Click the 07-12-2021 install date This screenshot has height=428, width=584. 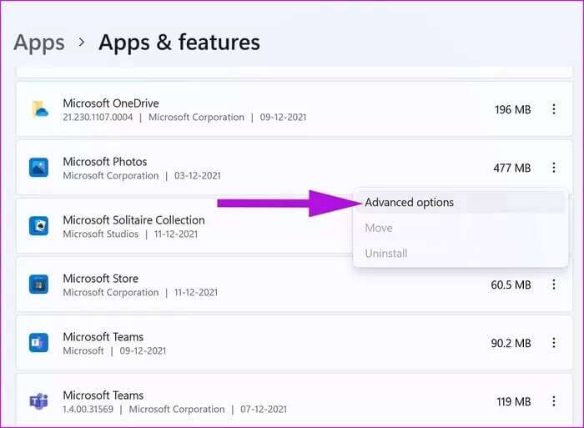coord(264,409)
